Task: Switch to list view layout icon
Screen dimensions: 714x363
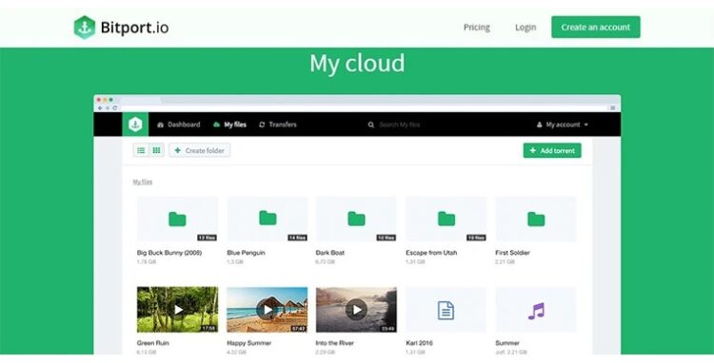Action: tap(141, 150)
